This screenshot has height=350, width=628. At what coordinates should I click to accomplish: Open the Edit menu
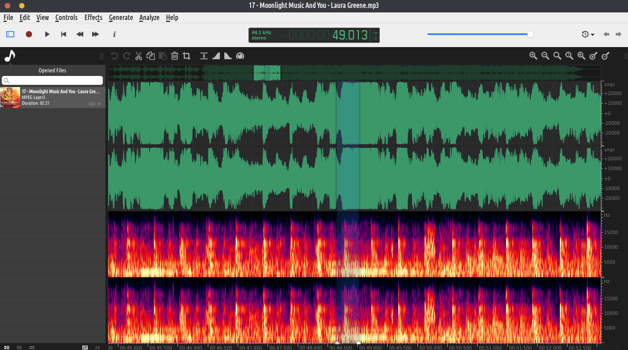pyautogui.click(x=25, y=18)
